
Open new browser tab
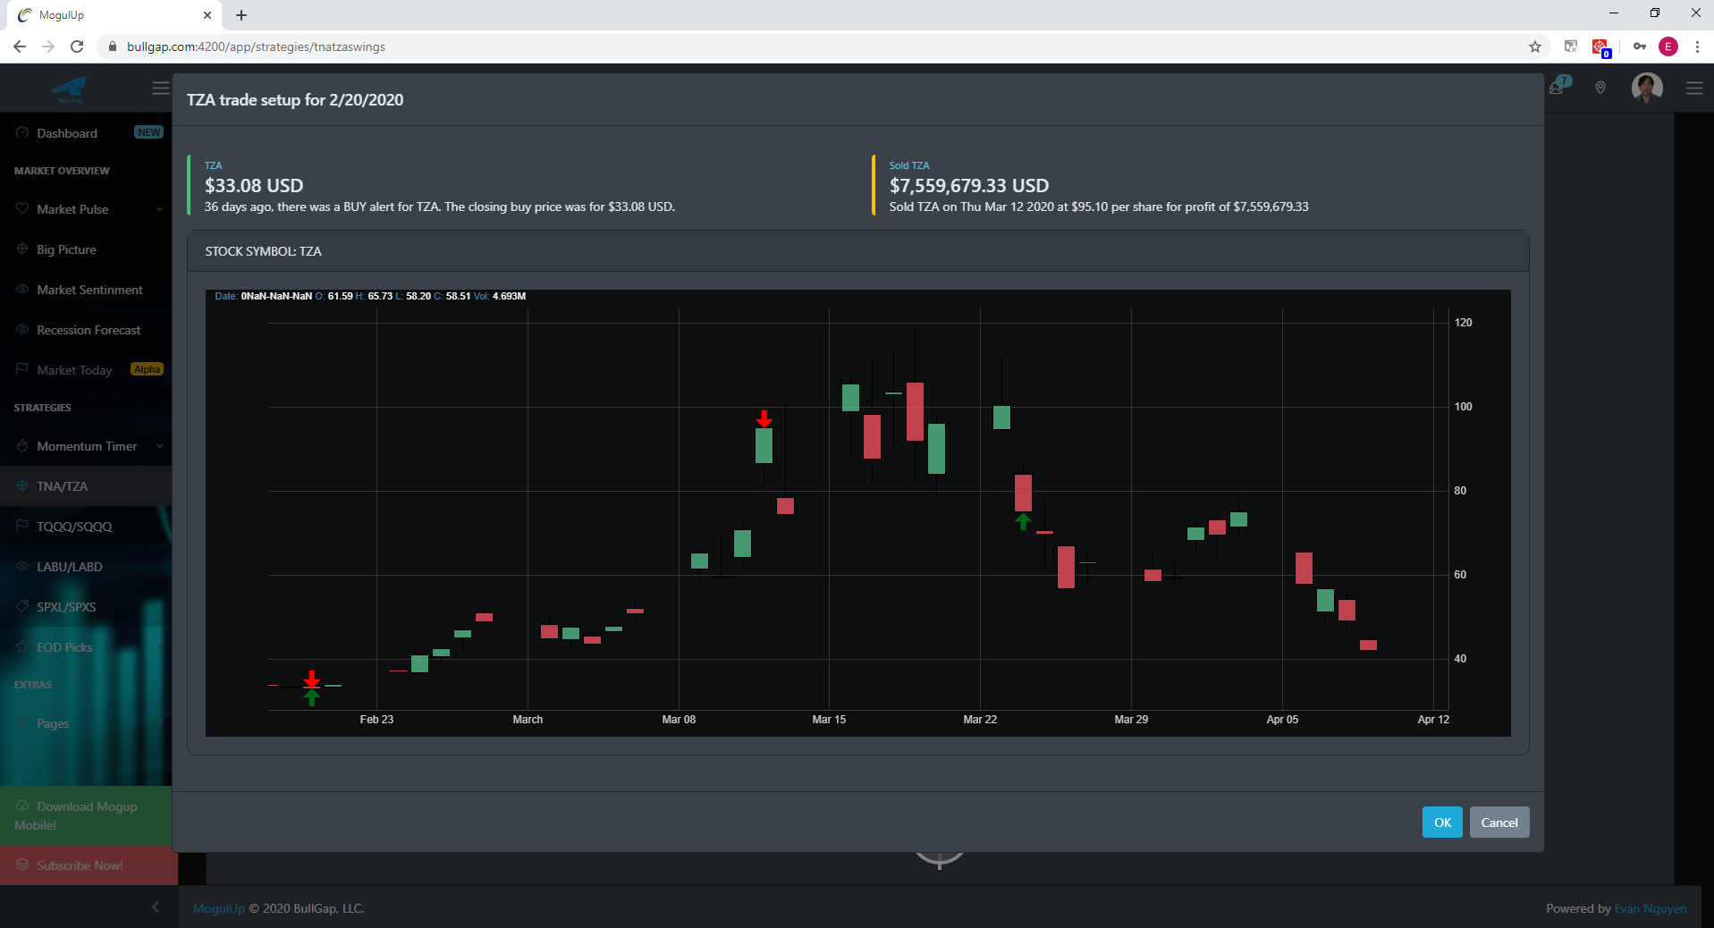(x=241, y=15)
